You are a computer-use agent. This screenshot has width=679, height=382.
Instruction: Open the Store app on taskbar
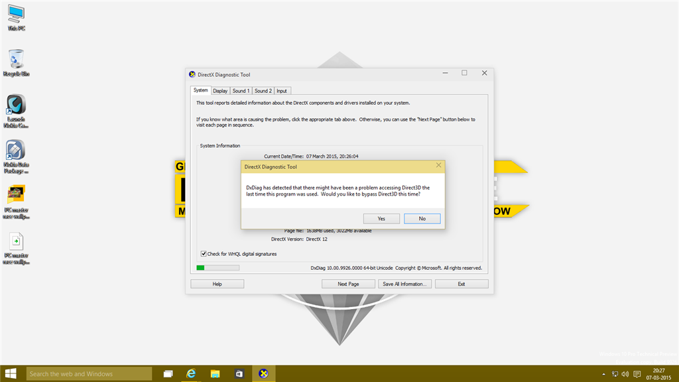tap(239, 374)
